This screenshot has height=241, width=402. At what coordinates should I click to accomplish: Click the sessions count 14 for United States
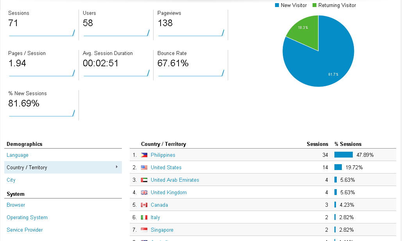325,168
